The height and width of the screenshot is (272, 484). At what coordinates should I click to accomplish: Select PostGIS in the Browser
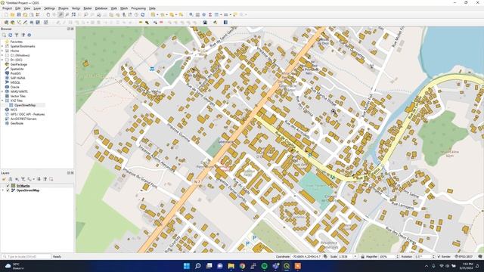pos(15,73)
